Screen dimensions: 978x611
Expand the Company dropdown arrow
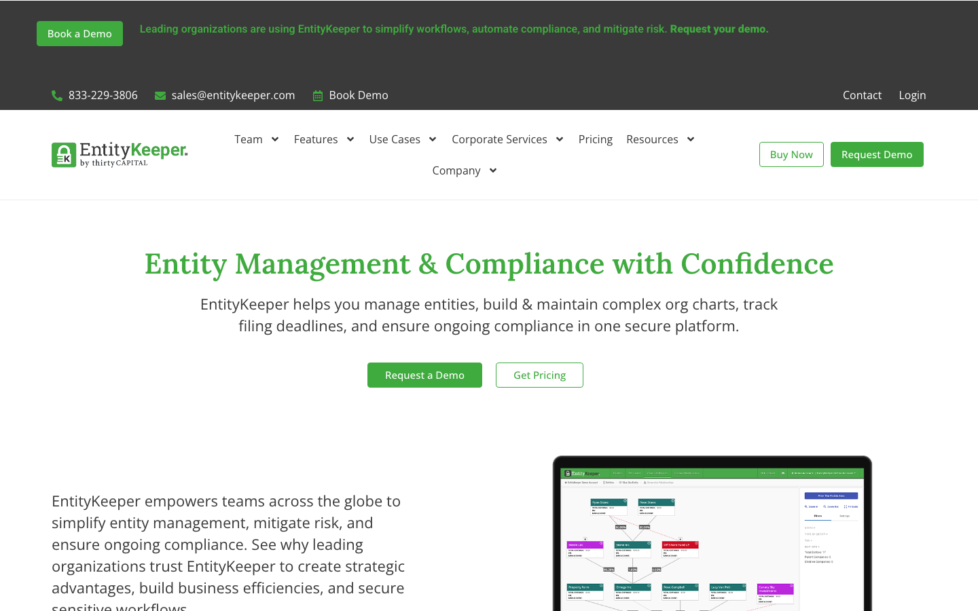click(x=493, y=170)
